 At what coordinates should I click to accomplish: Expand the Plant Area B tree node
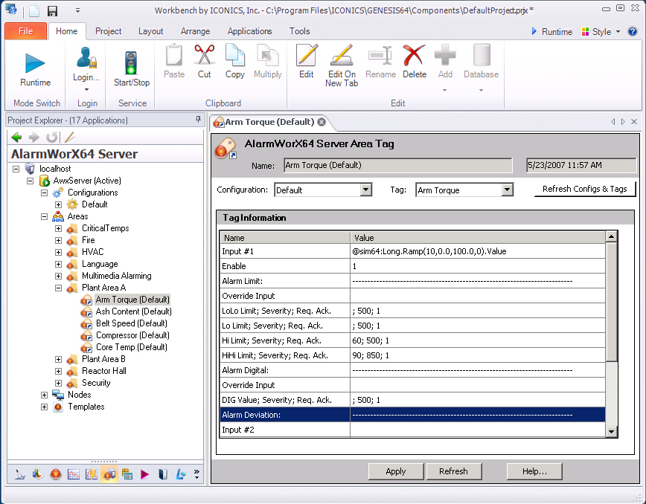point(58,359)
